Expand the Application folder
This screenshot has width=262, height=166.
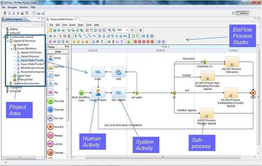11,45
